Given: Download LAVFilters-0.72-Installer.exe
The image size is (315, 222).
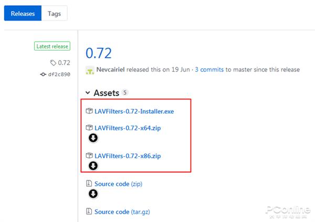Looking at the screenshot, I should coord(134,112).
